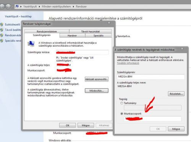Select the Munkacsoport radio button
This screenshot has height=142, width=191.
pos(121,113)
